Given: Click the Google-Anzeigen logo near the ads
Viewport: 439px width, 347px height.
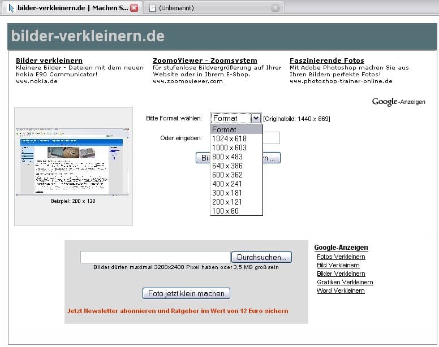Looking at the screenshot, I should 398,102.
